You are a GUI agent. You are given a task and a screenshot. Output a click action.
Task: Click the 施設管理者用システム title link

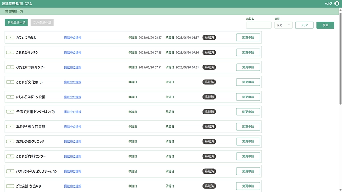point(17,3)
